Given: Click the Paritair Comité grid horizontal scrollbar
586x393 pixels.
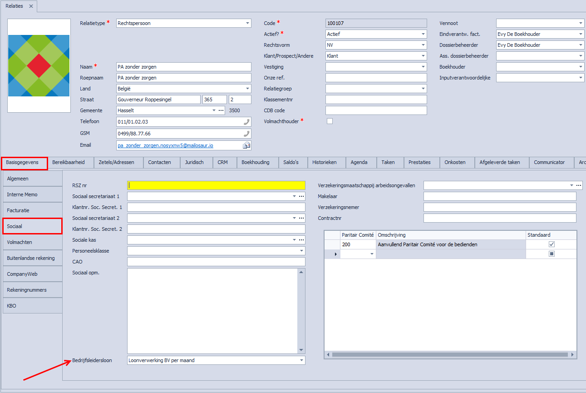Looking at the screenshot, I should tap(449, 354).
